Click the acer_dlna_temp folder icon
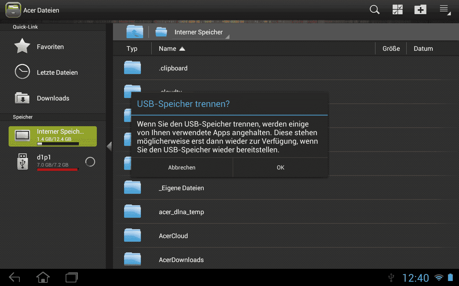The width and height of the screenshot is (459, 286). click(132, 211)
